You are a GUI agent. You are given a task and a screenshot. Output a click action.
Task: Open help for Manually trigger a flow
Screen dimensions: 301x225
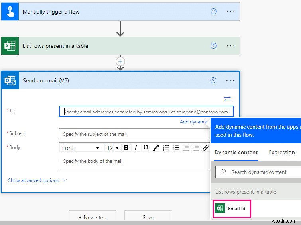[x=214, y=12]
